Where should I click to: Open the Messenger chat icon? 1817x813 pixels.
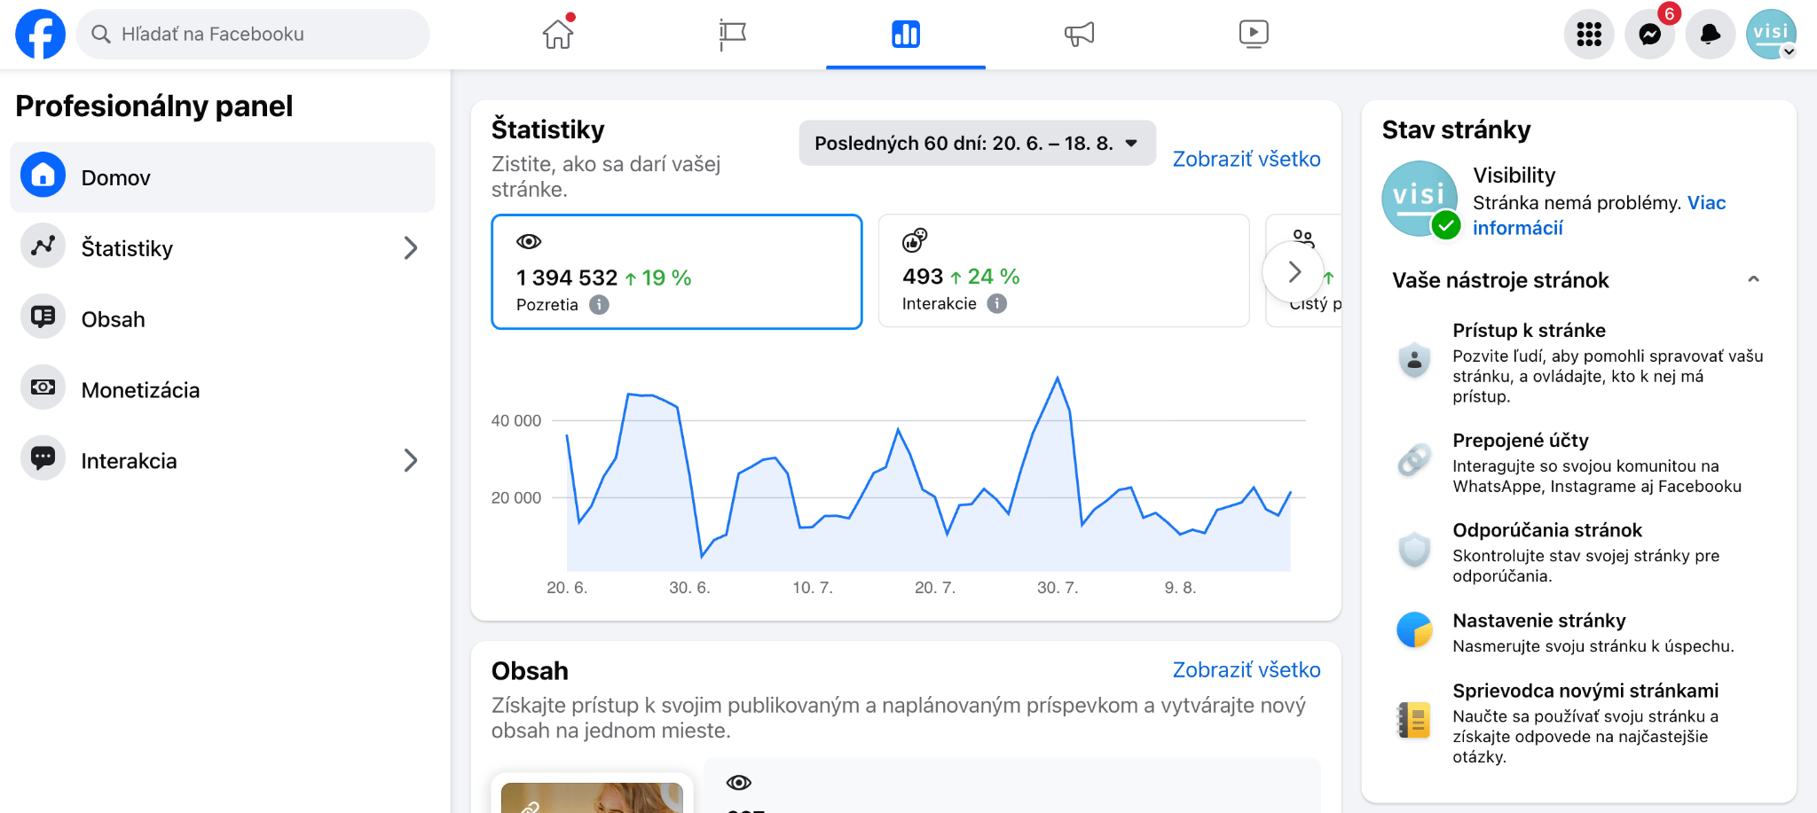coord(1649,35)
